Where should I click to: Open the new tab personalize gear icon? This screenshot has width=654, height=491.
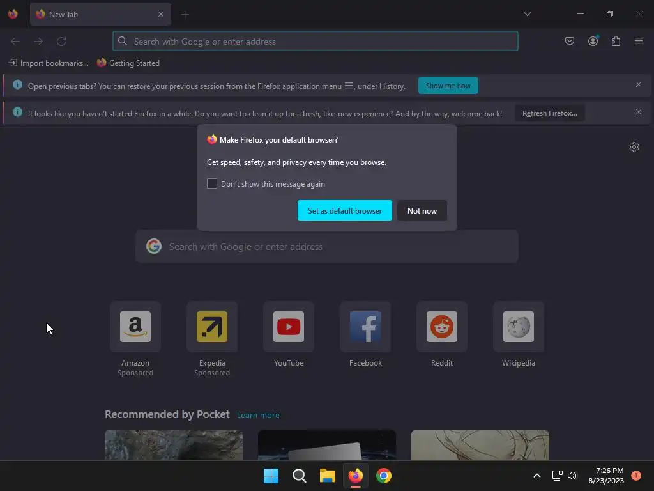tap(634, 147)
